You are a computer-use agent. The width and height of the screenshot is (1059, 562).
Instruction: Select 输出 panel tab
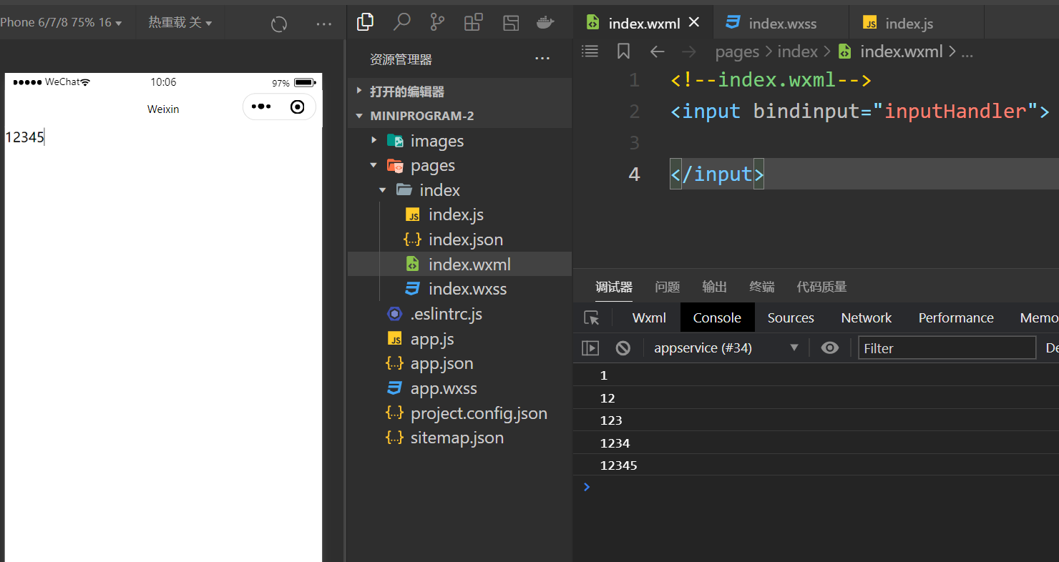tap(714, 287)
